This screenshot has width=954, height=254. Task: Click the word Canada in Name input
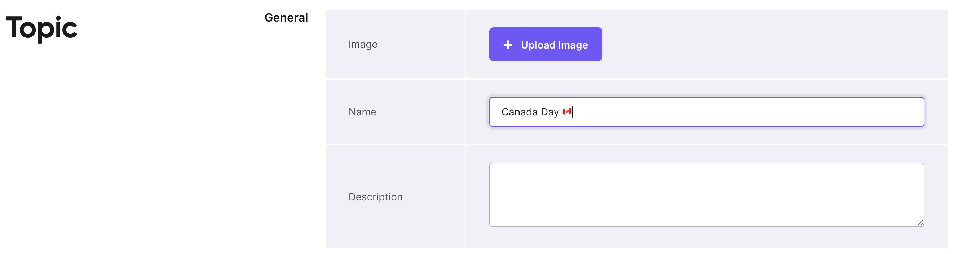519,112
